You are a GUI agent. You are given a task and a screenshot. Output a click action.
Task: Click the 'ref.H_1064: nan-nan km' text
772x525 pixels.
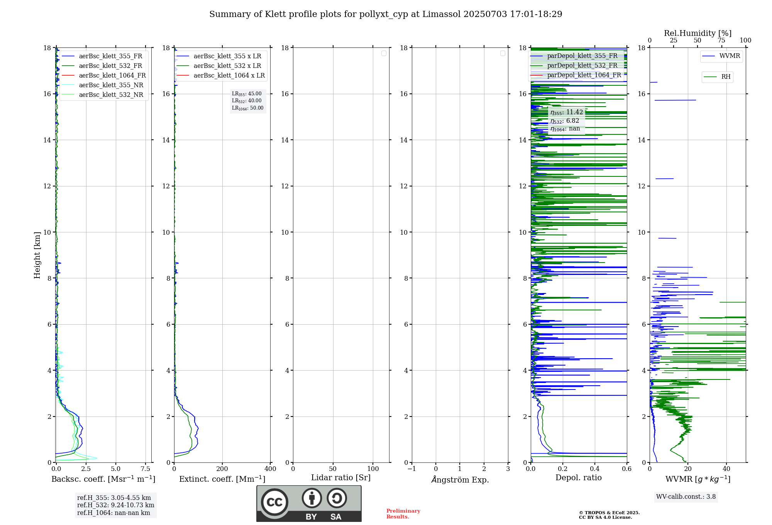(113, 513)
